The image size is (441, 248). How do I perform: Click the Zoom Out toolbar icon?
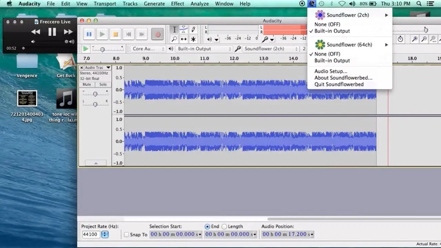[424, 39]
